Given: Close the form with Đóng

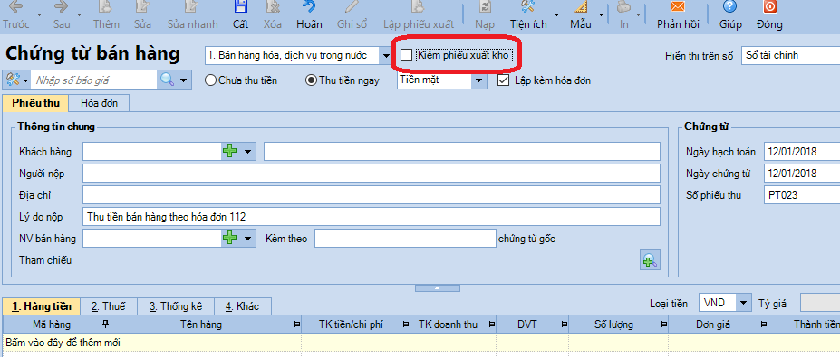Looking at the screenshot, I should pos(770,15).
